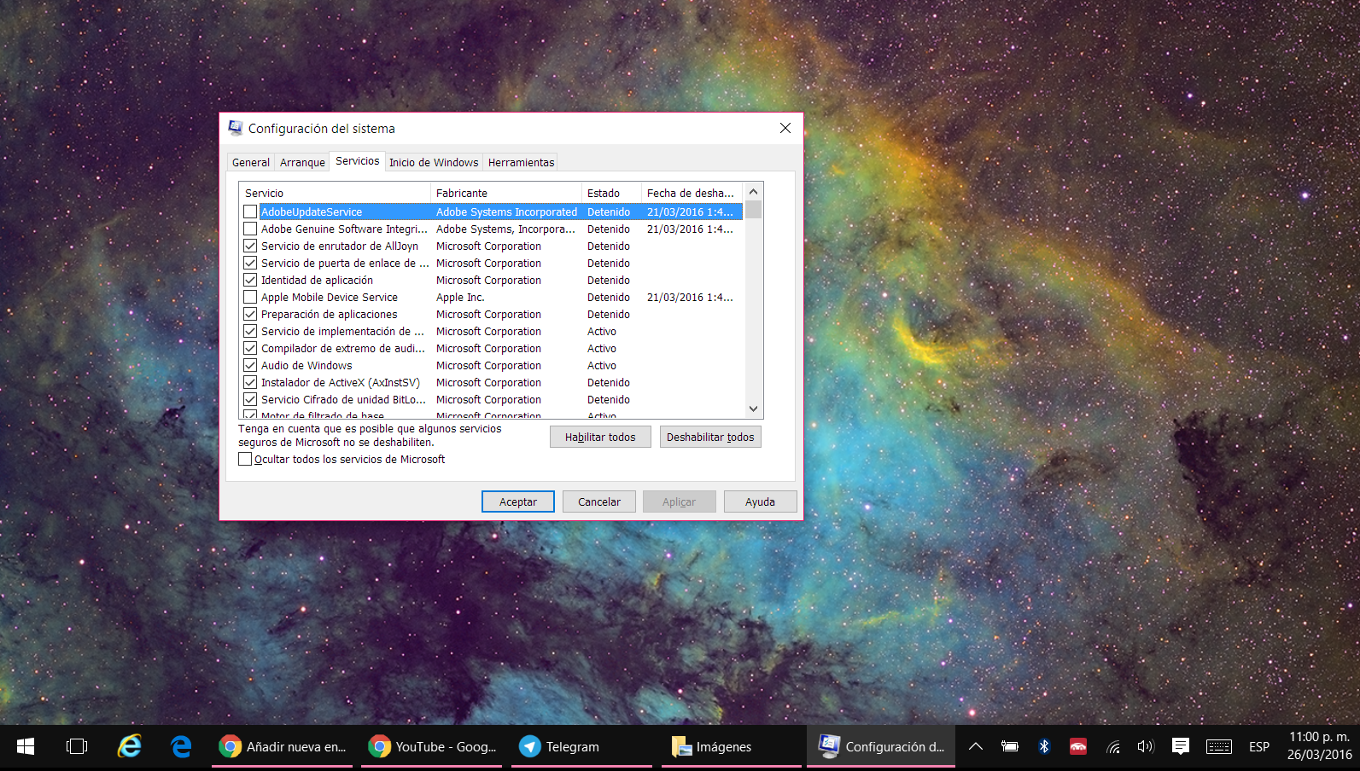Sort by the Estado column header
The width and height of the screenshot is (1360, 771).
[611, 193]
